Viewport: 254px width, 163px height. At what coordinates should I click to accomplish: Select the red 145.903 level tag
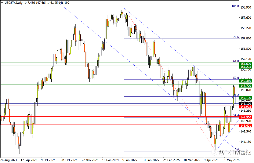pos(246,107)
